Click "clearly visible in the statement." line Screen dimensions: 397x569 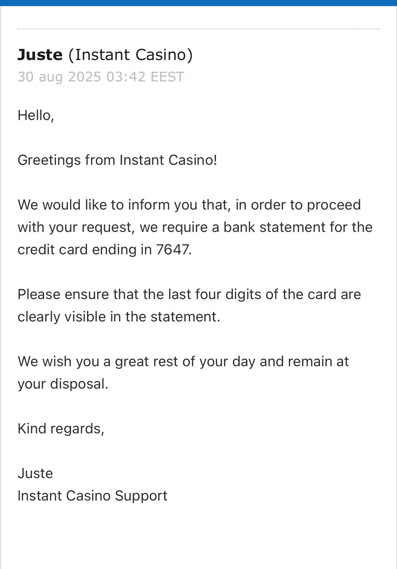coord(119,317)
